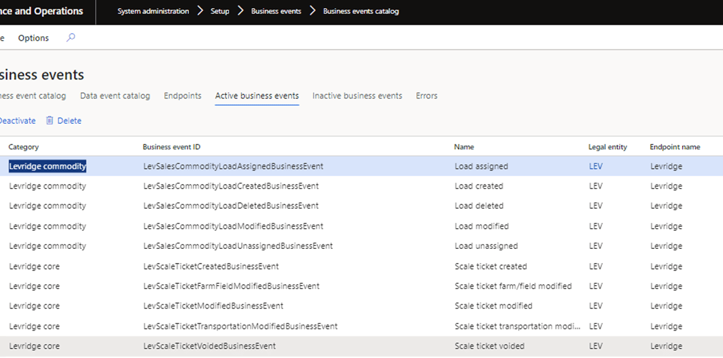Select LevScaleTicketCreatedBusinessEvent row
The image size is (723, 358).
click(361, 266)
